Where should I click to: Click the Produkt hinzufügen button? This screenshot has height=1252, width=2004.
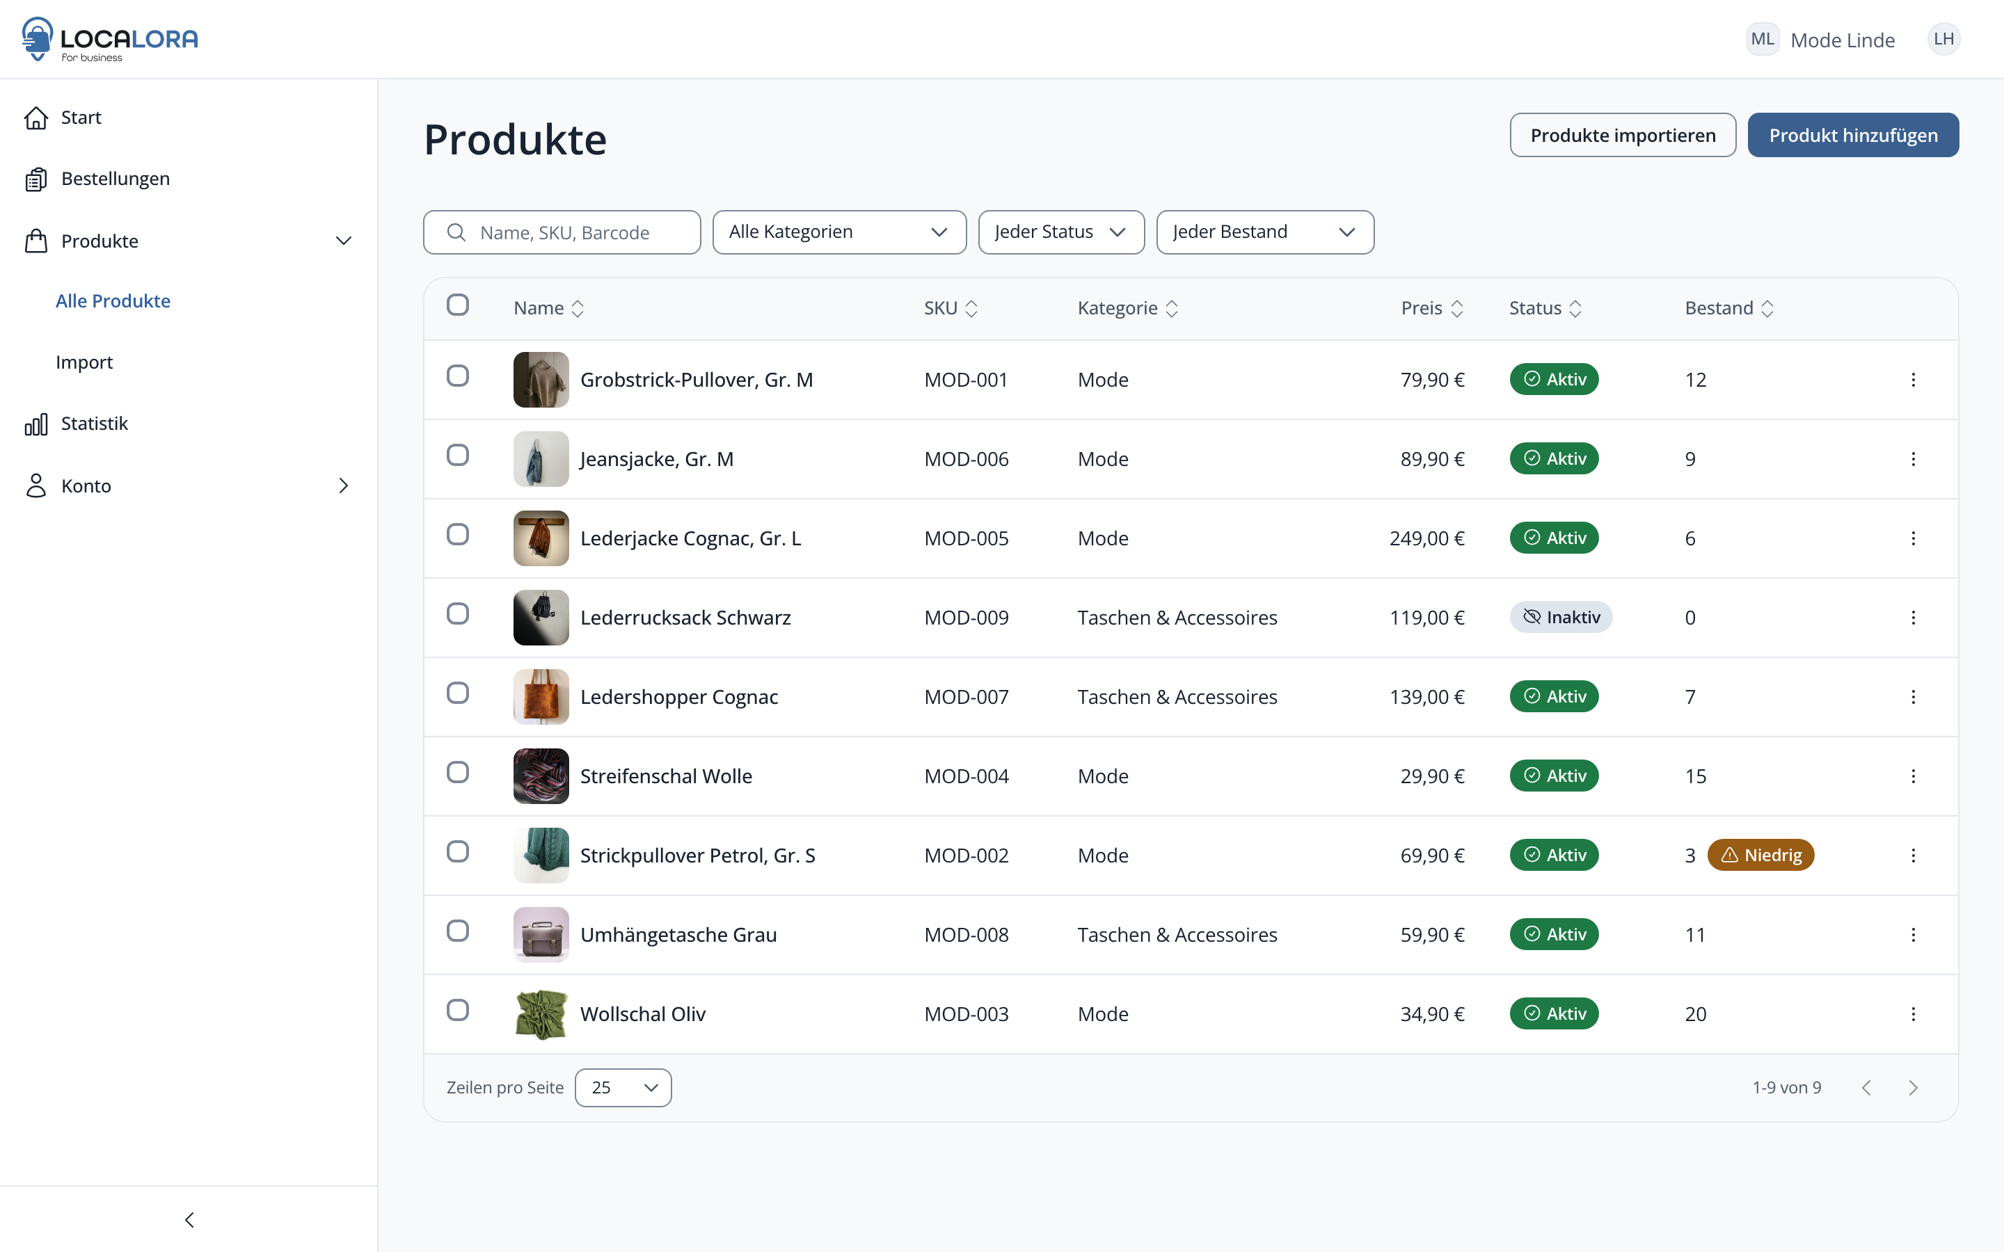[x=1853, y=135]
